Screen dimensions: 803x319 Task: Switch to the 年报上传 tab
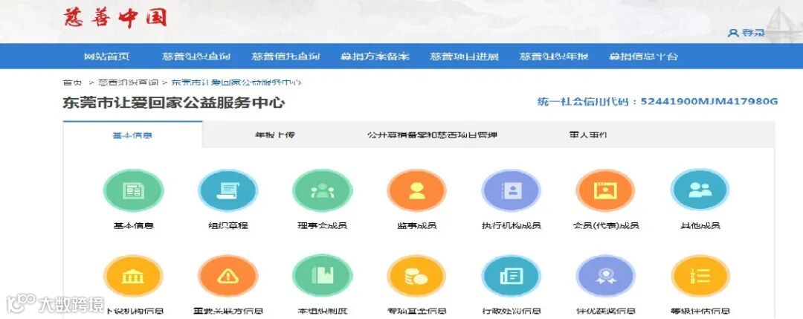275,135
